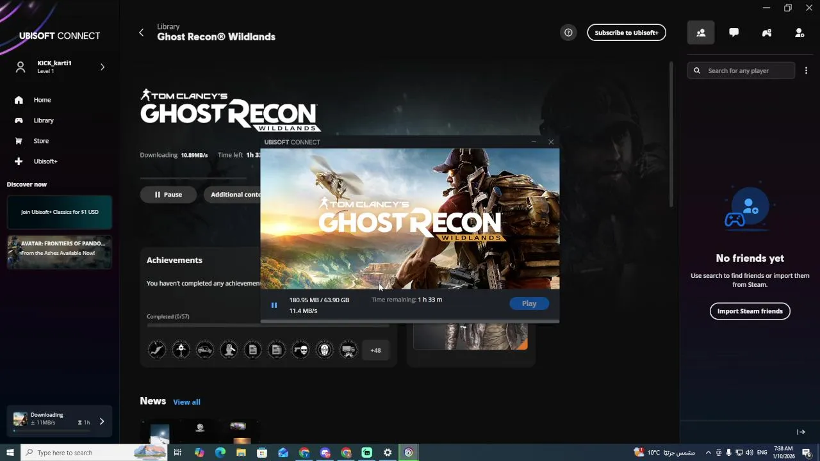
Task: Click the gunman with sunglasses achievement icon
Action: pos(300,350)
